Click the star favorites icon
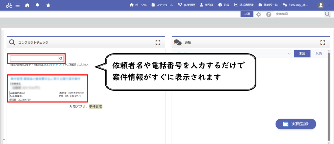 pyautogui.click(x=48, y=5)
